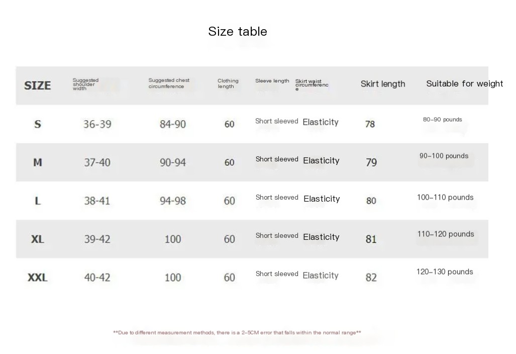
Task: Click skirt length value 82
Action: (371, 277)
